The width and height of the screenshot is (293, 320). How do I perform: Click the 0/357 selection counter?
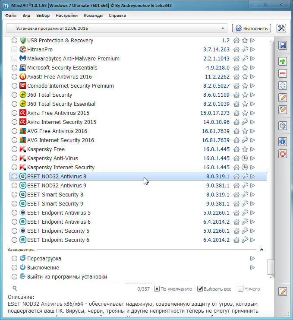point(143,289)
